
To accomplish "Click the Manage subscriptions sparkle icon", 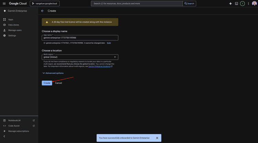I will point(4,131).
